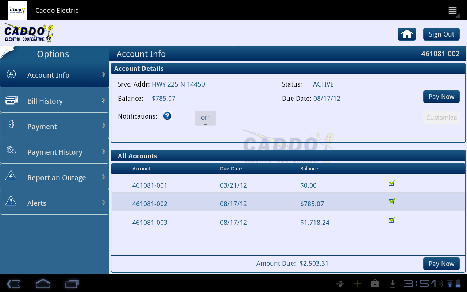
Task: Click the Caddo Electric Cooperative logo
Action: [29, 33]
